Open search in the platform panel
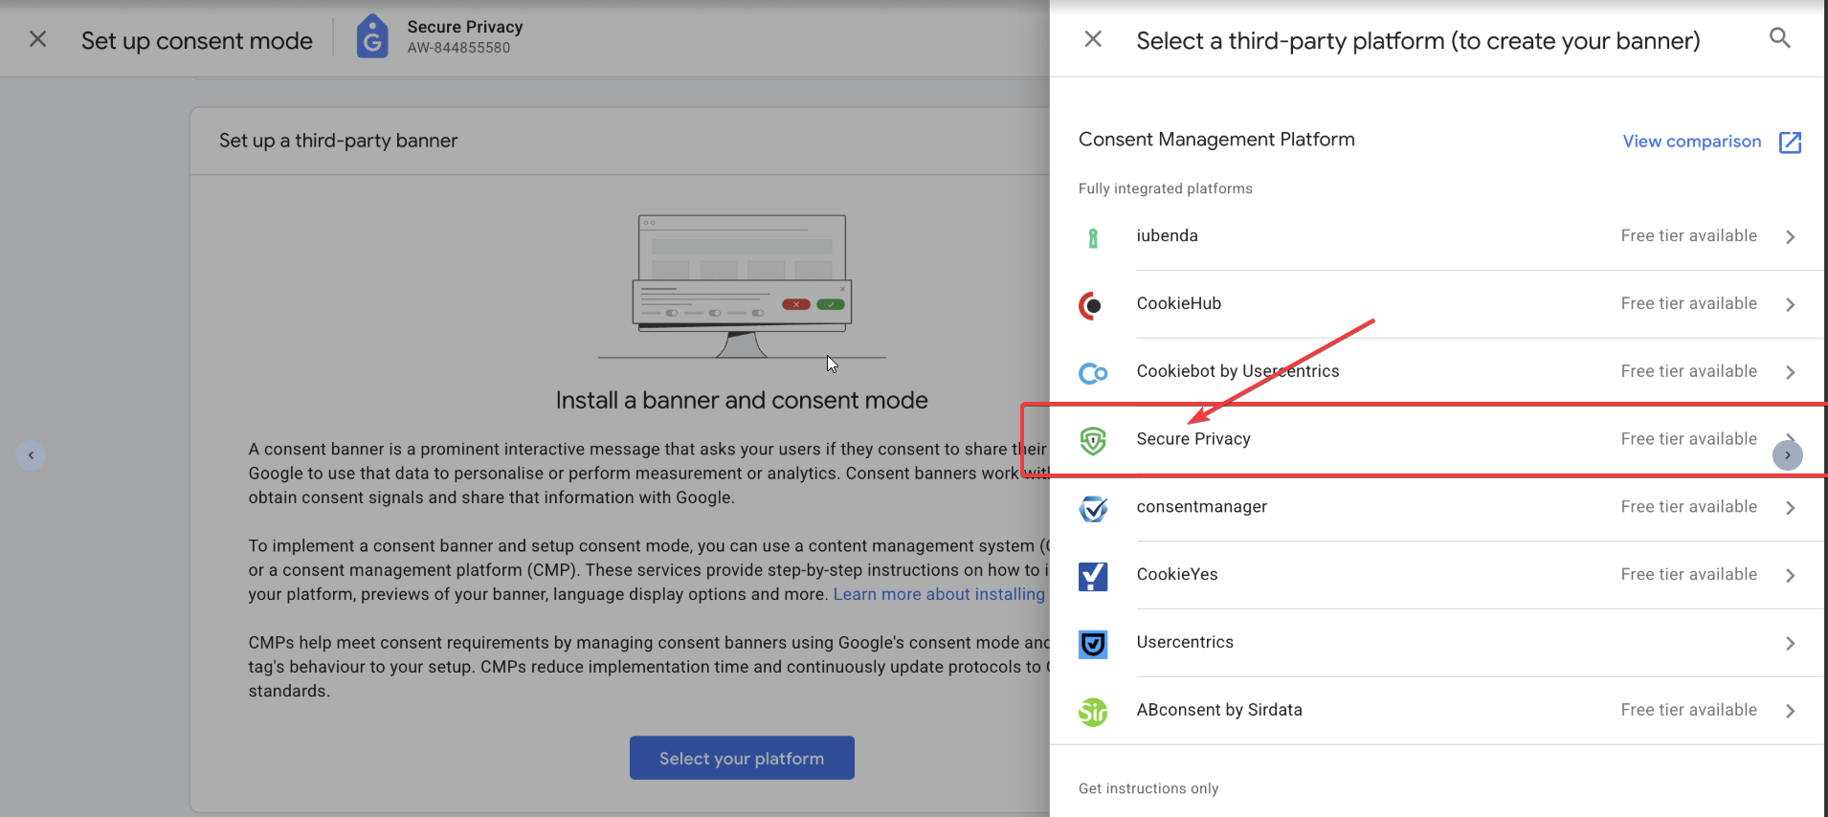Image resolution: width=1828 pixels, height=817 pixels. point(1779,38)
